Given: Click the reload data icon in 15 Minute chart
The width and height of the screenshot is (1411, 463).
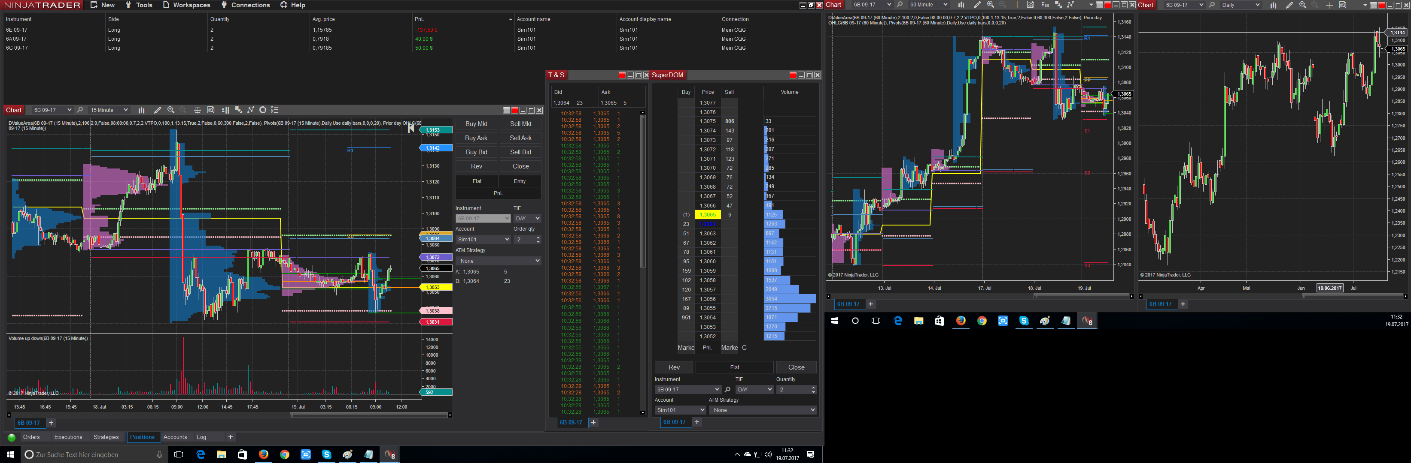Looking at the screenshot, I should [263, 110].
